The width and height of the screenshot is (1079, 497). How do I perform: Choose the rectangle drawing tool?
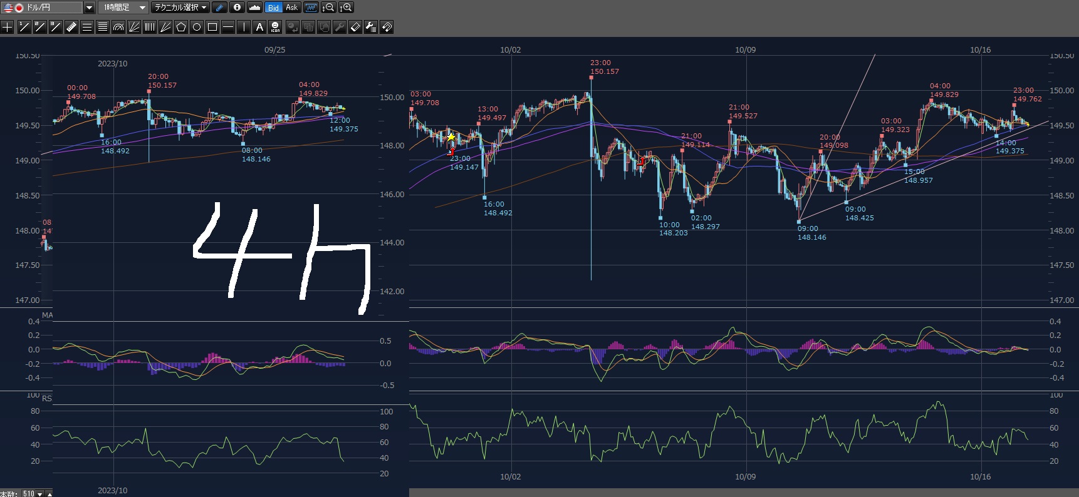coord(212,27)
